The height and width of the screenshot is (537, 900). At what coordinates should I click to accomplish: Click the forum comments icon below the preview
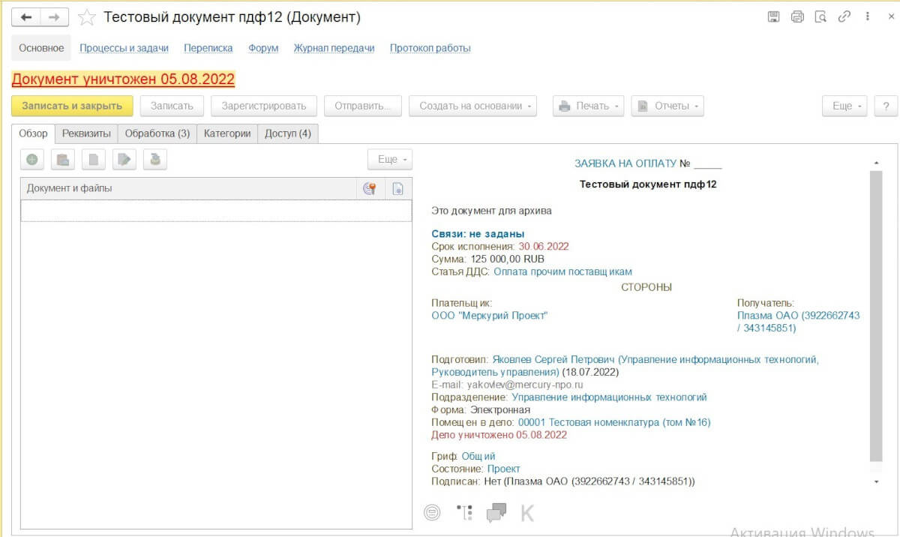tap(496, 513)
